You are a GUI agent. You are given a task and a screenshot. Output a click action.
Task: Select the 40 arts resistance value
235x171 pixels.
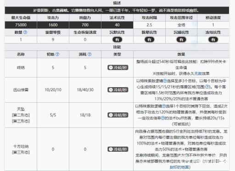click(x=117, y=25)
